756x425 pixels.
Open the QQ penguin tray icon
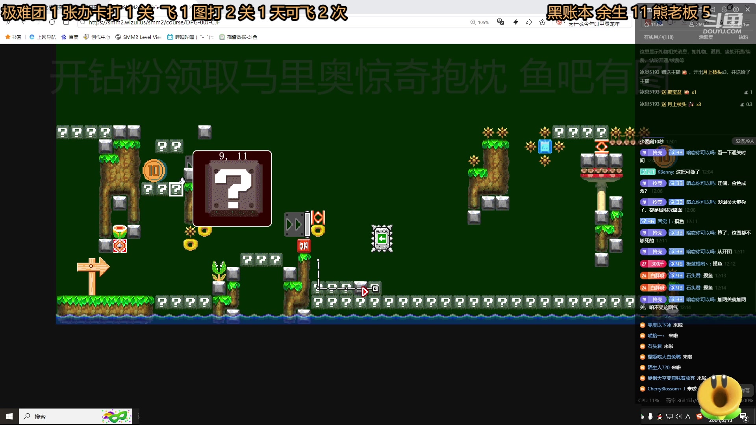click(x=660, y=416)
